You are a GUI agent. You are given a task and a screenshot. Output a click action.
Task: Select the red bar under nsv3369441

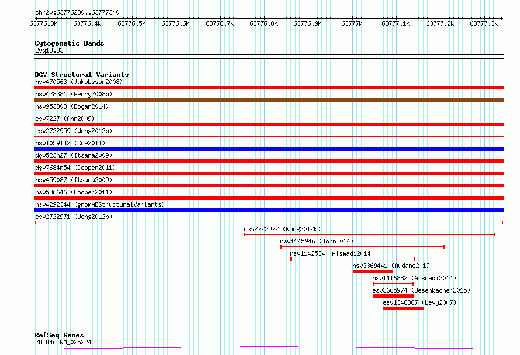373,272
